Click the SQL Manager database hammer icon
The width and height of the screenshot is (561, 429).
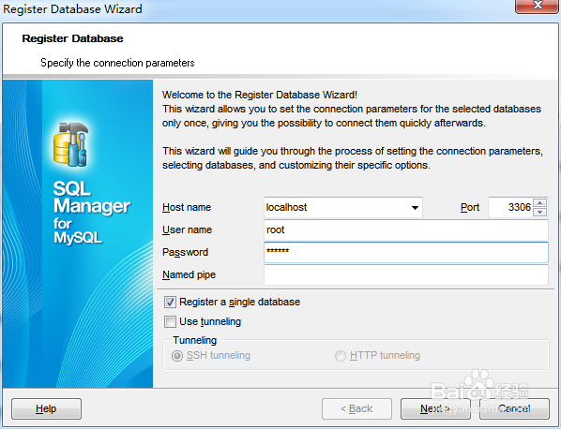tap(71, 144)
